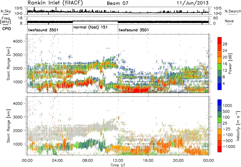This screenshot has width=241, height=167.
Task: Click the 'Slant Range [km]' label of the power panel
Action: 8,64
